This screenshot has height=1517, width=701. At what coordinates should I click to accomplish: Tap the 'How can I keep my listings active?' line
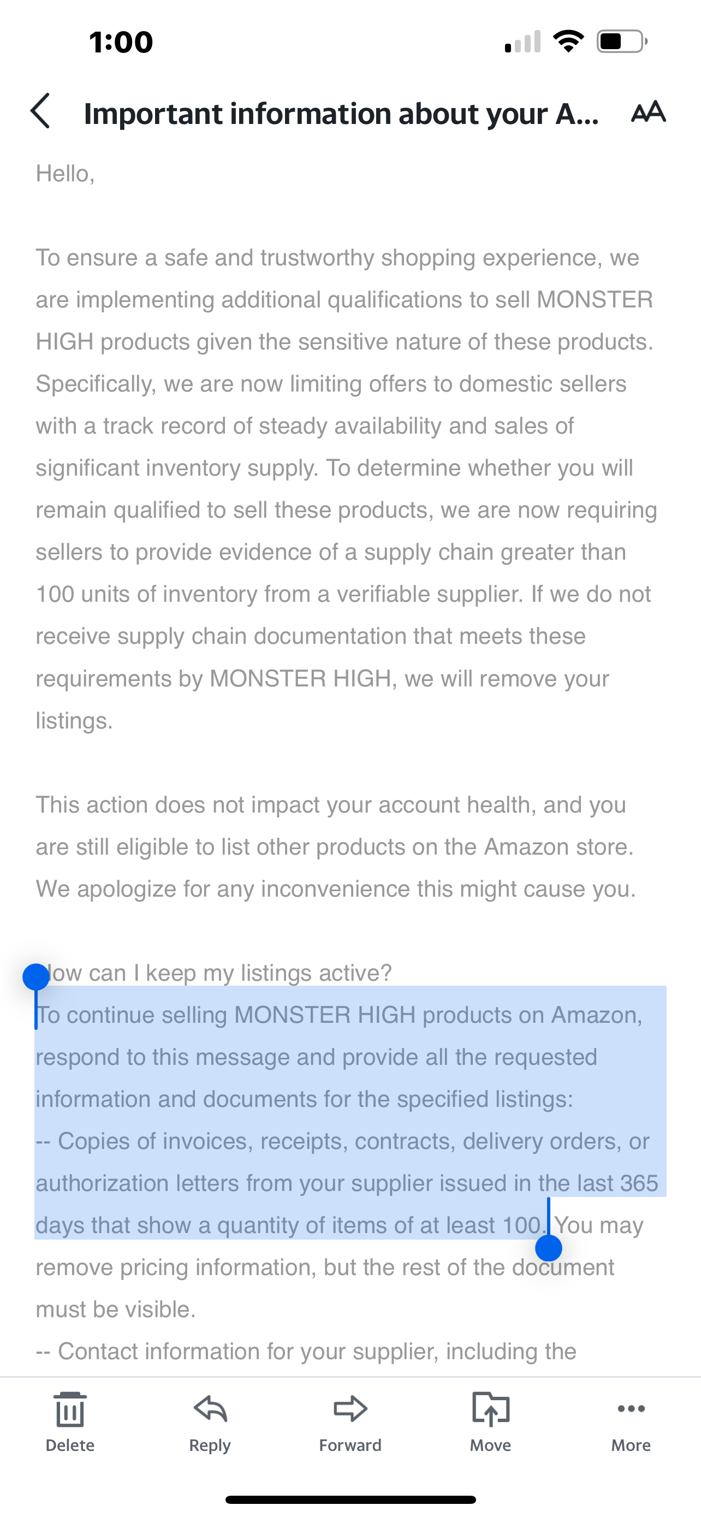[213, 973]
